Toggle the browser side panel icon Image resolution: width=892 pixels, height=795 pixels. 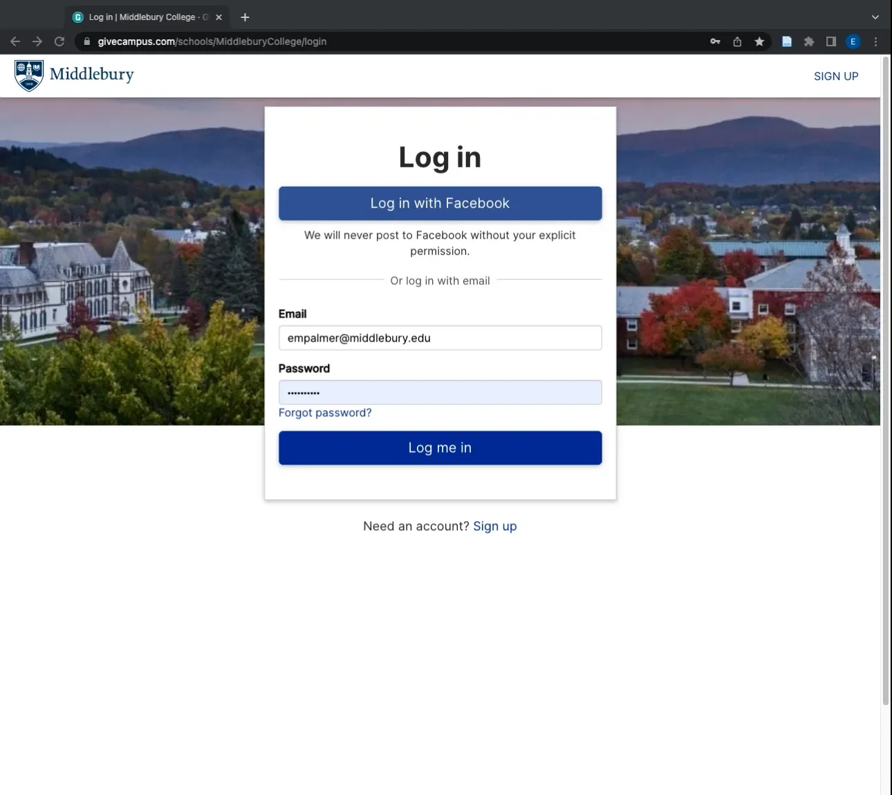coord(831,41)
